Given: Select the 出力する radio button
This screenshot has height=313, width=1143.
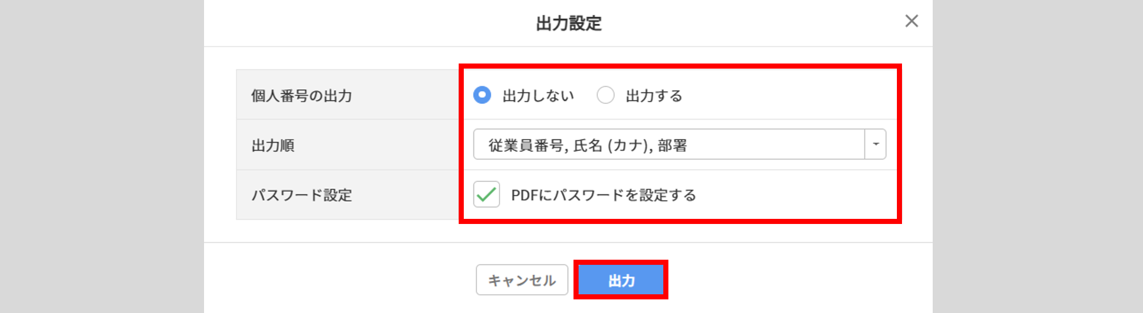Looking at the screenshot, I should [x=605, y=95].
